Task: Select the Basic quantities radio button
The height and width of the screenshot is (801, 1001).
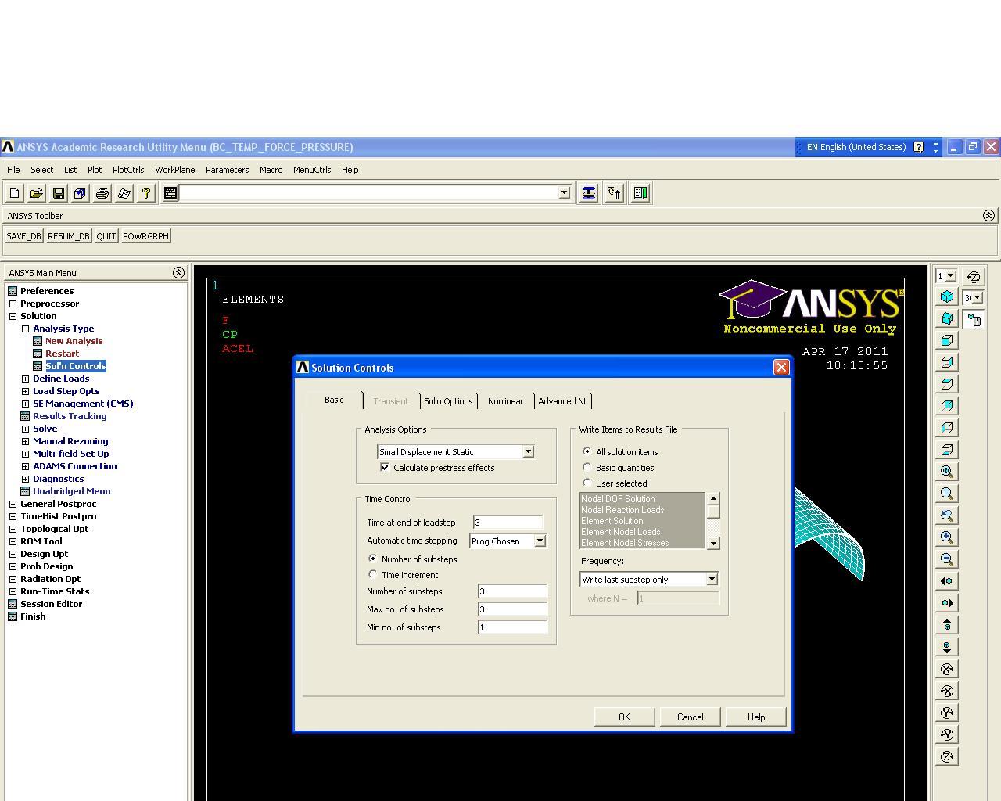Action: pyautogui.click(x=587, y=467)
